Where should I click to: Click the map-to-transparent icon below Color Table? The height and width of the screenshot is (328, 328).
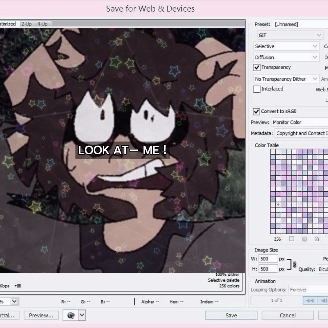[x=292, y=239]
